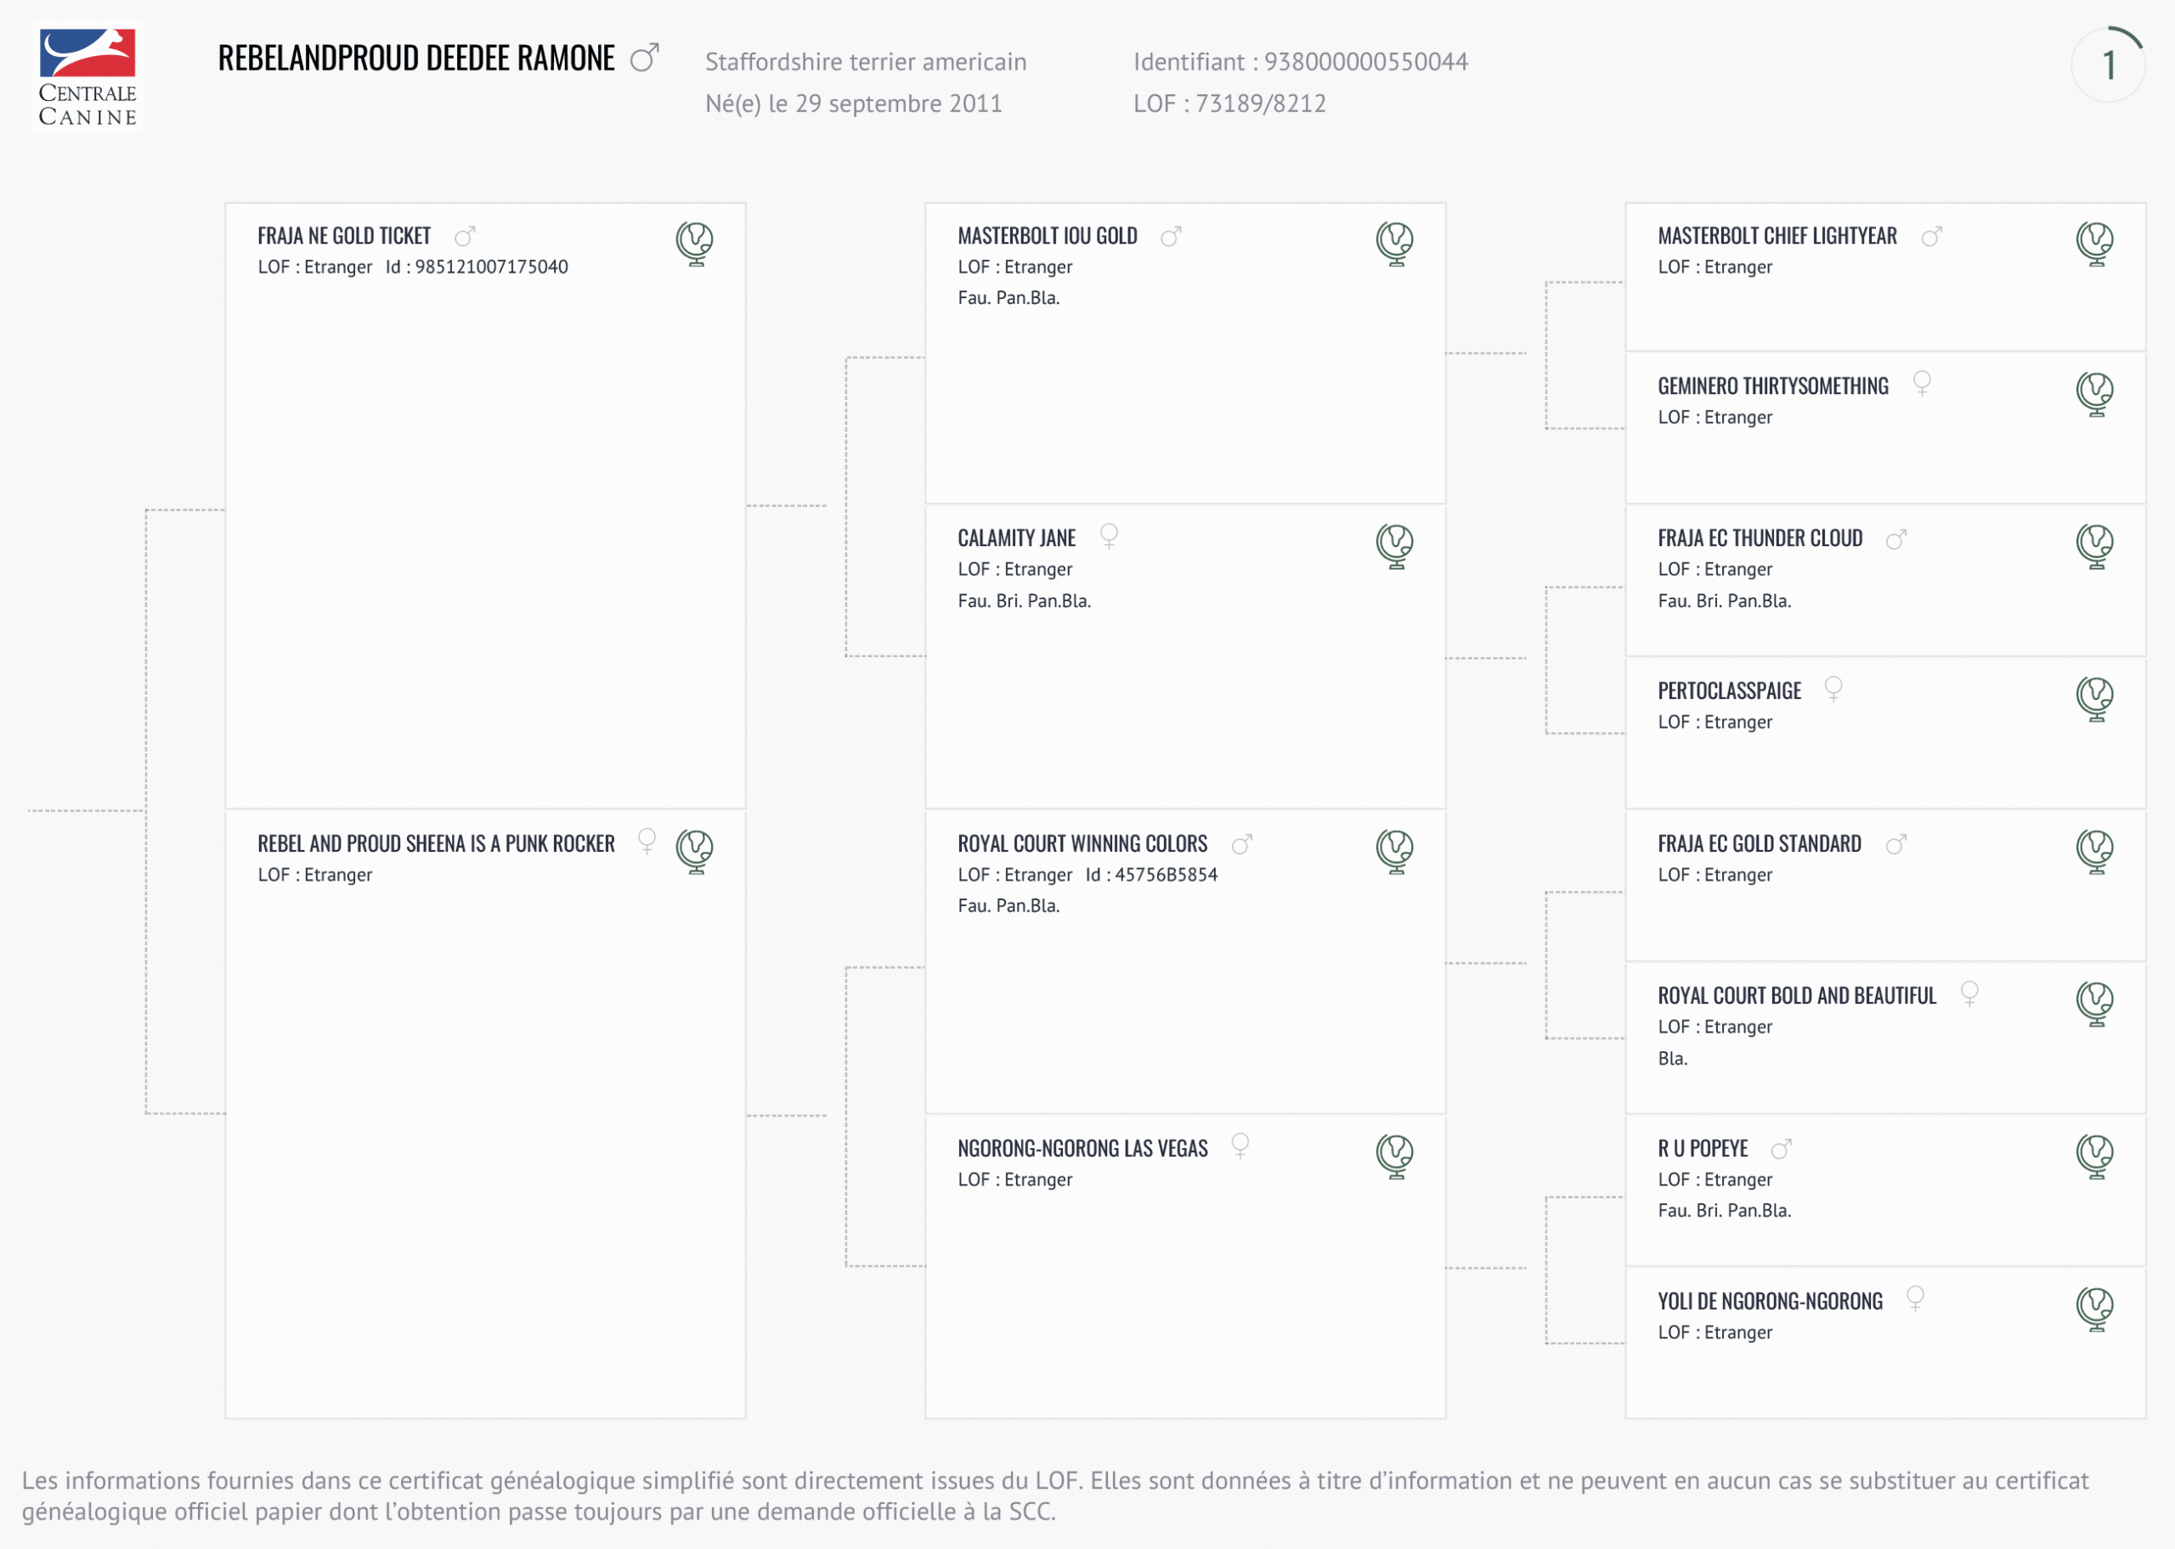Click the REBELANDPROUD DEEDEE RAMONE title
The width and height of the screenshot is (2175, 1549).
point(416,59)
